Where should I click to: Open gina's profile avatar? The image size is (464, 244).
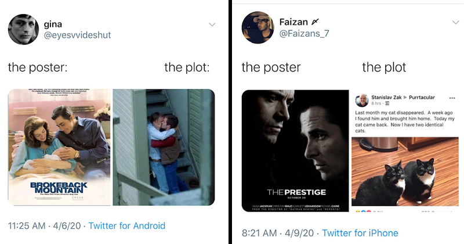23,28
